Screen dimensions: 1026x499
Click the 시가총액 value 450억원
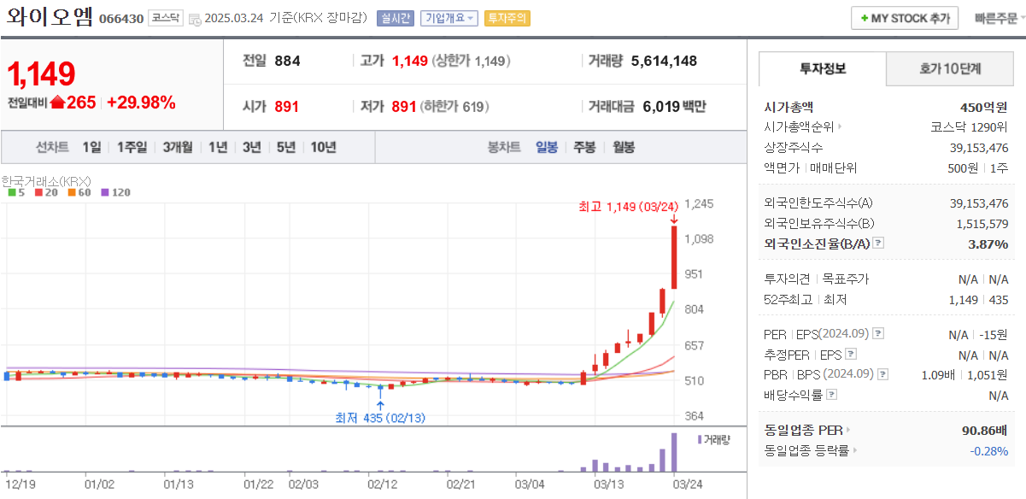pos(983,107)
